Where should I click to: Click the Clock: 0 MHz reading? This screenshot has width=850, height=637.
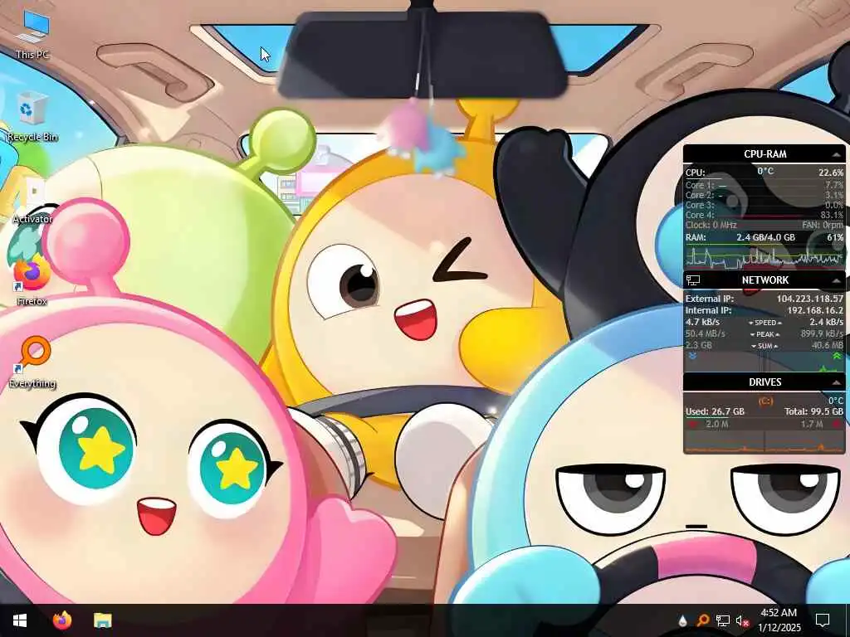click(711, 225)
